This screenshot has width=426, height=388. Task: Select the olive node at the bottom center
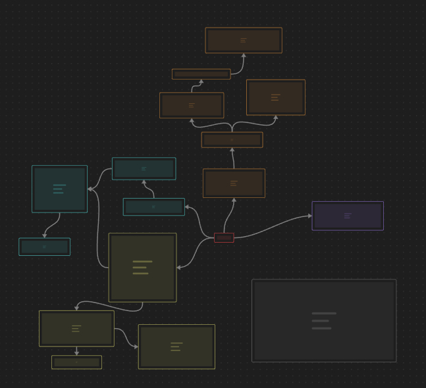[x=176, y=347]
